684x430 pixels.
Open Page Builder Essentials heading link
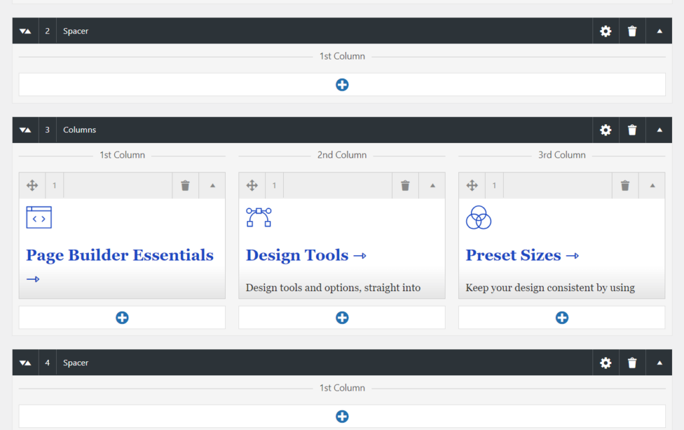coord(120,256)
